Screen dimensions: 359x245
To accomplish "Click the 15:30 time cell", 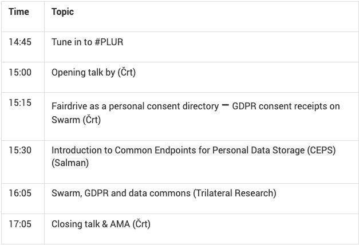I will pos(20,151).
